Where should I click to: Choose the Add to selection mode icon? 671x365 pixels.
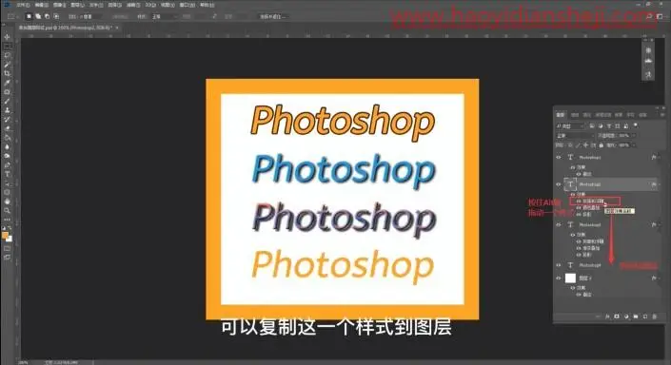(38, 17)
